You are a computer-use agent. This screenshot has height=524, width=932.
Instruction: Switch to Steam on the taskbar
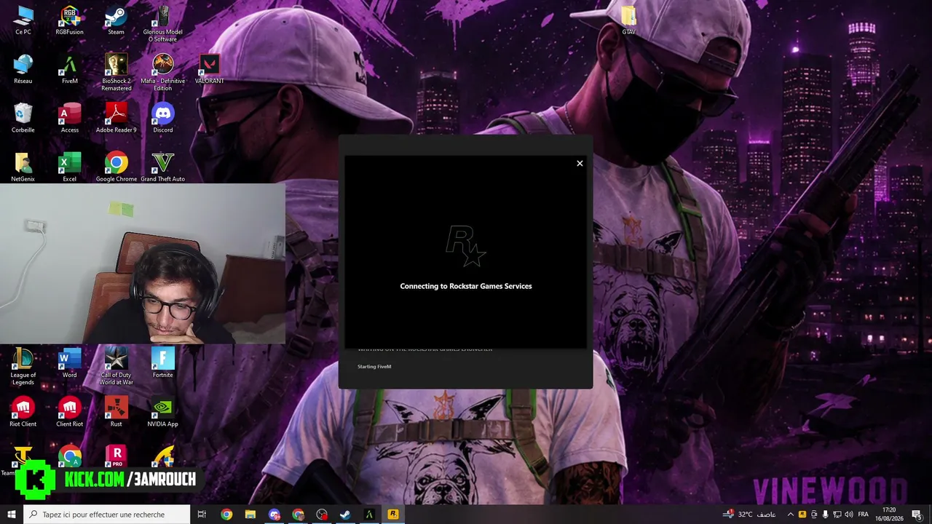tap(346, 515)
